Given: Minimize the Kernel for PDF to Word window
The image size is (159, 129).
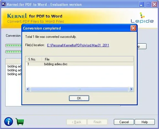Looking at the screenshot, I should 141,4.
